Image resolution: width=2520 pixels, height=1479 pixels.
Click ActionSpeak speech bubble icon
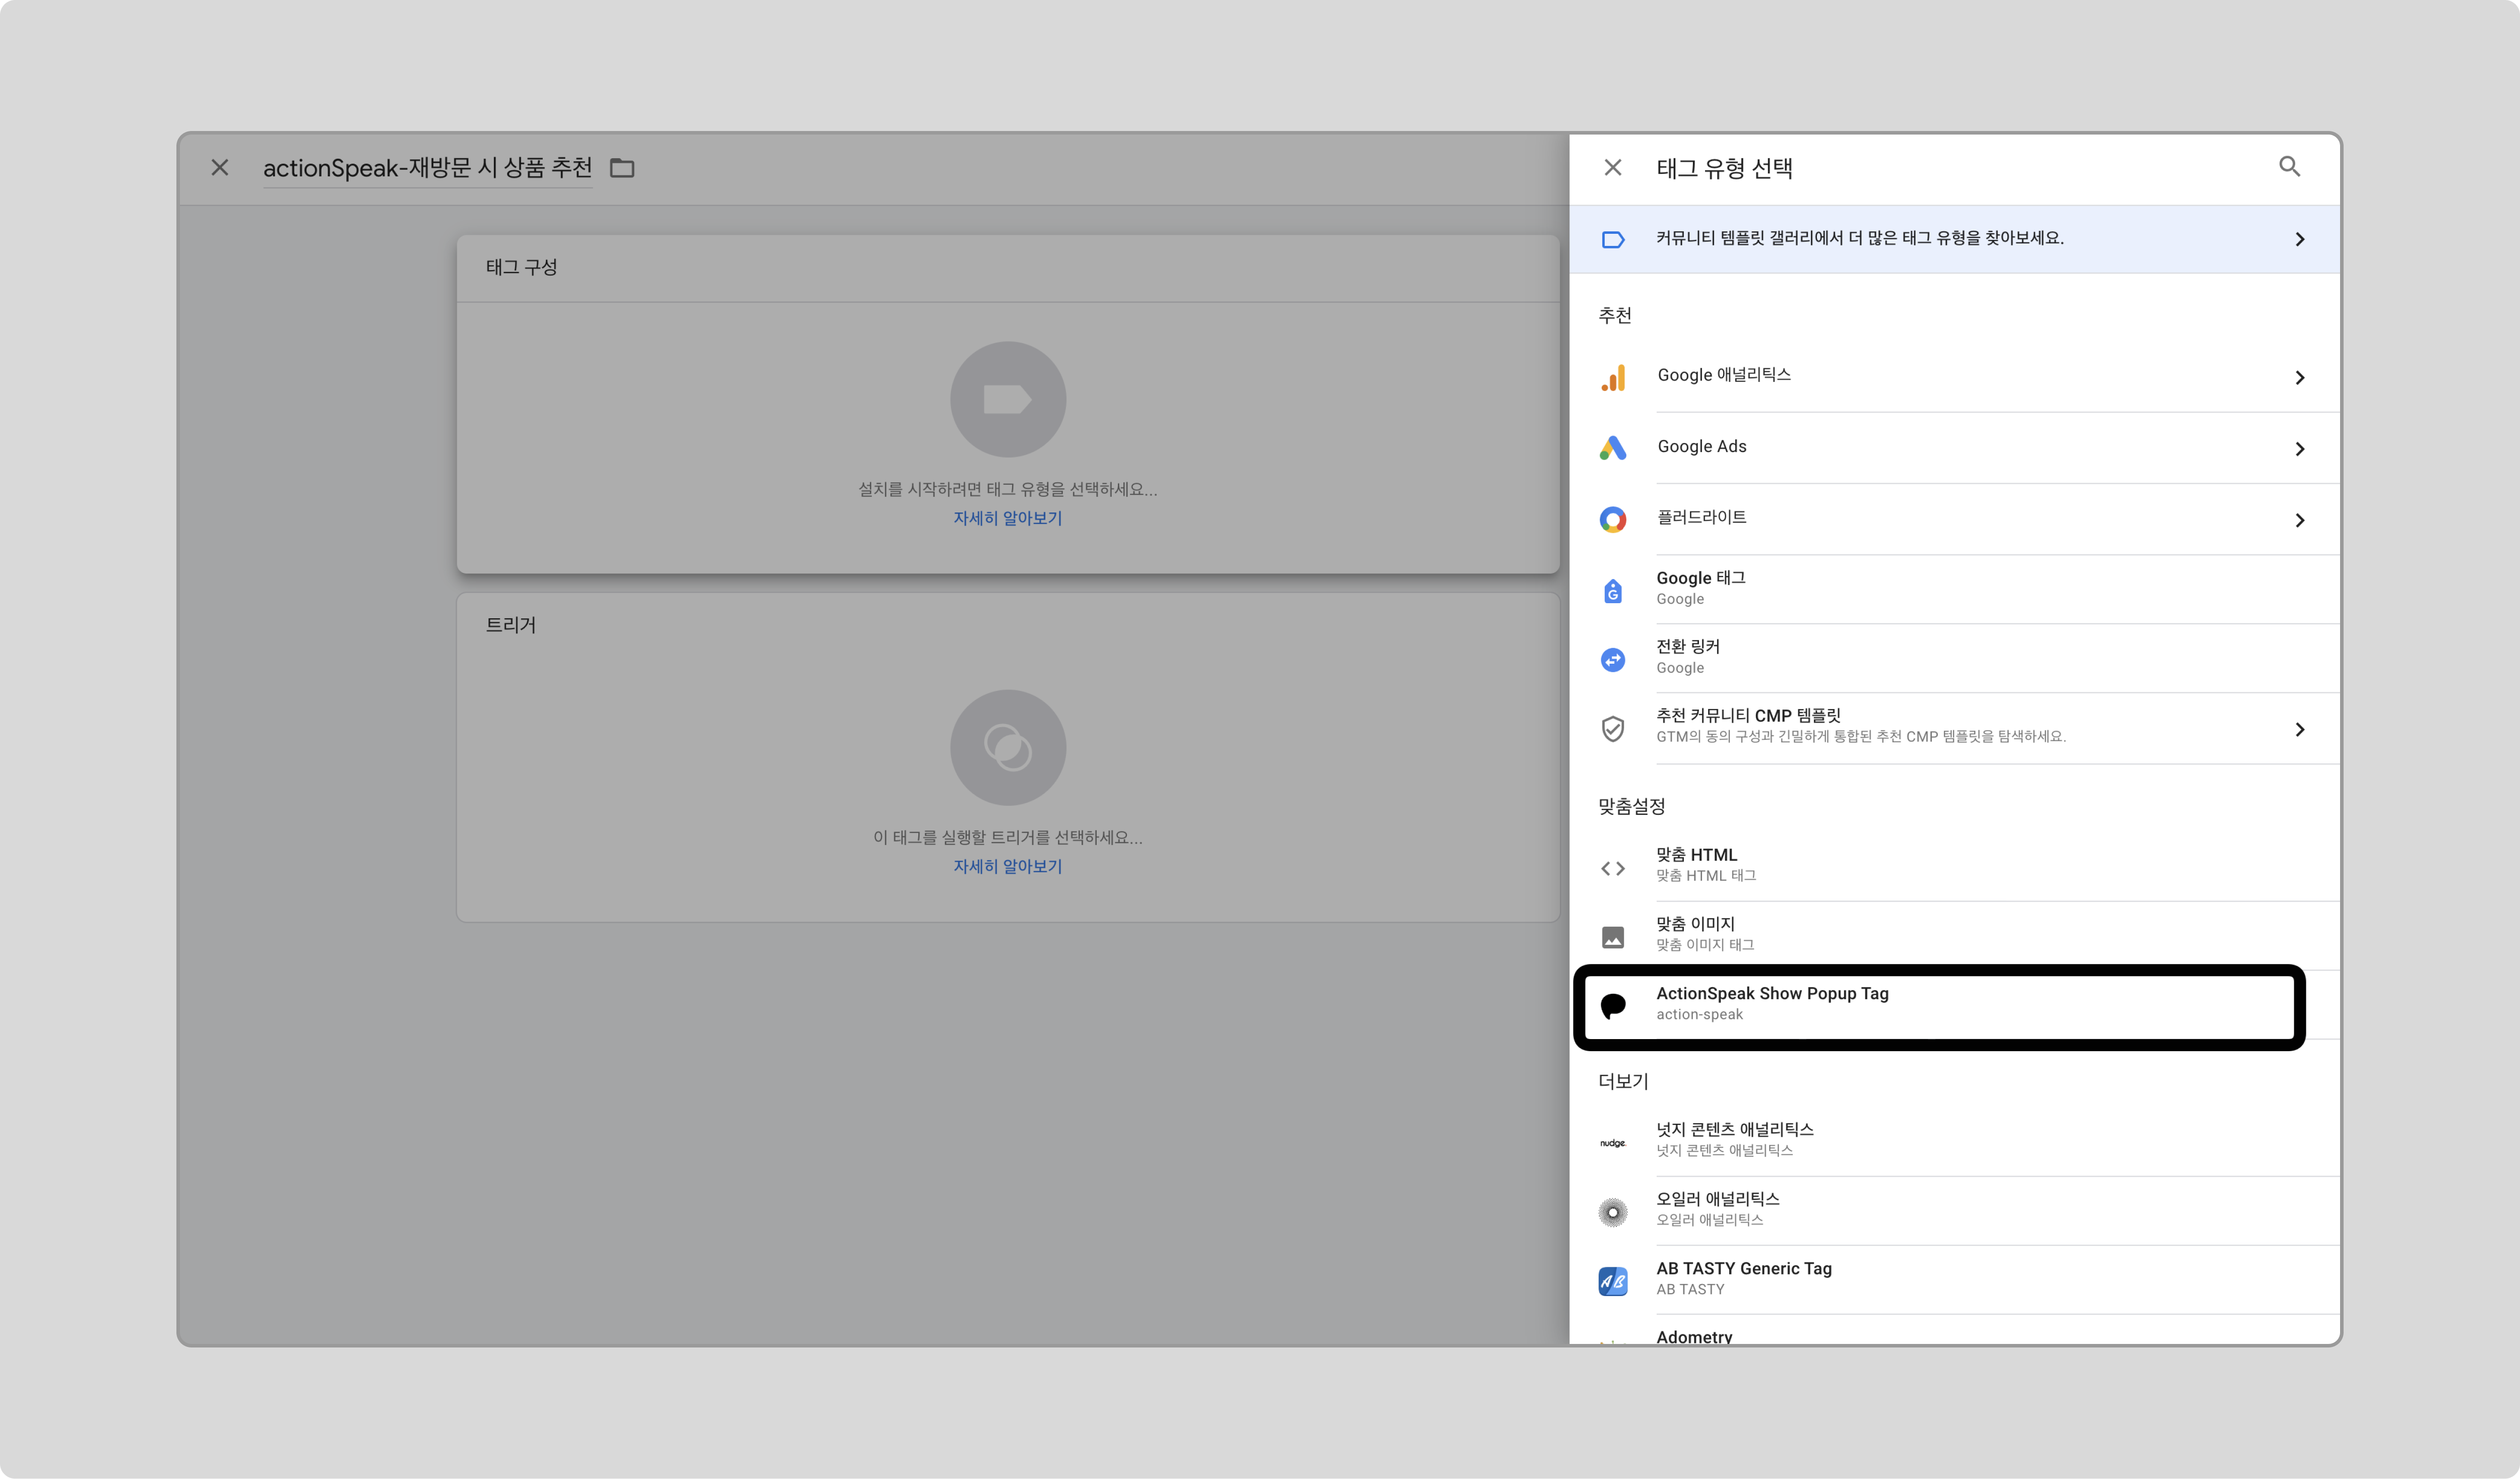click(1613, 1006)
